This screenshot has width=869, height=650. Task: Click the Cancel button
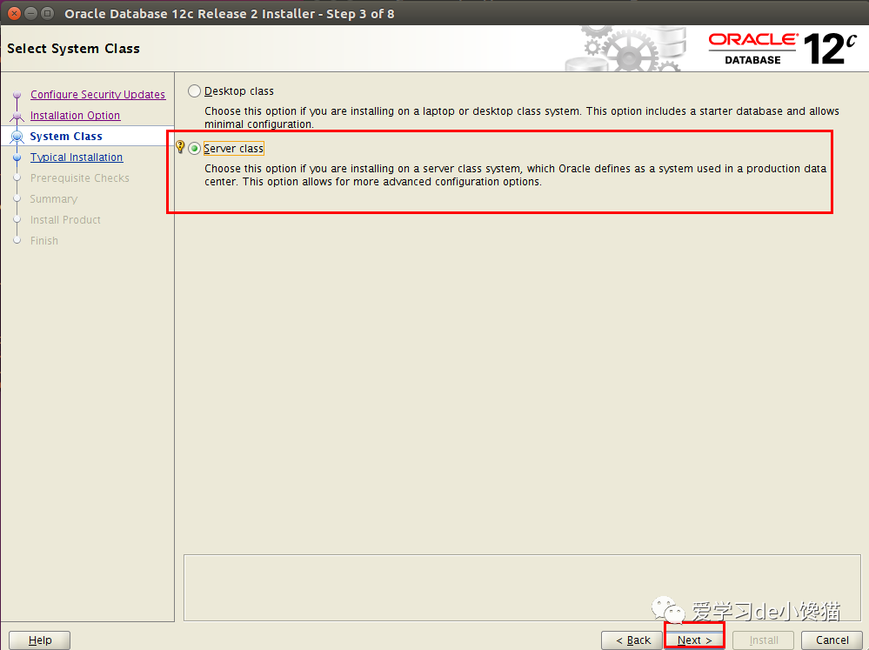[832, 640]
